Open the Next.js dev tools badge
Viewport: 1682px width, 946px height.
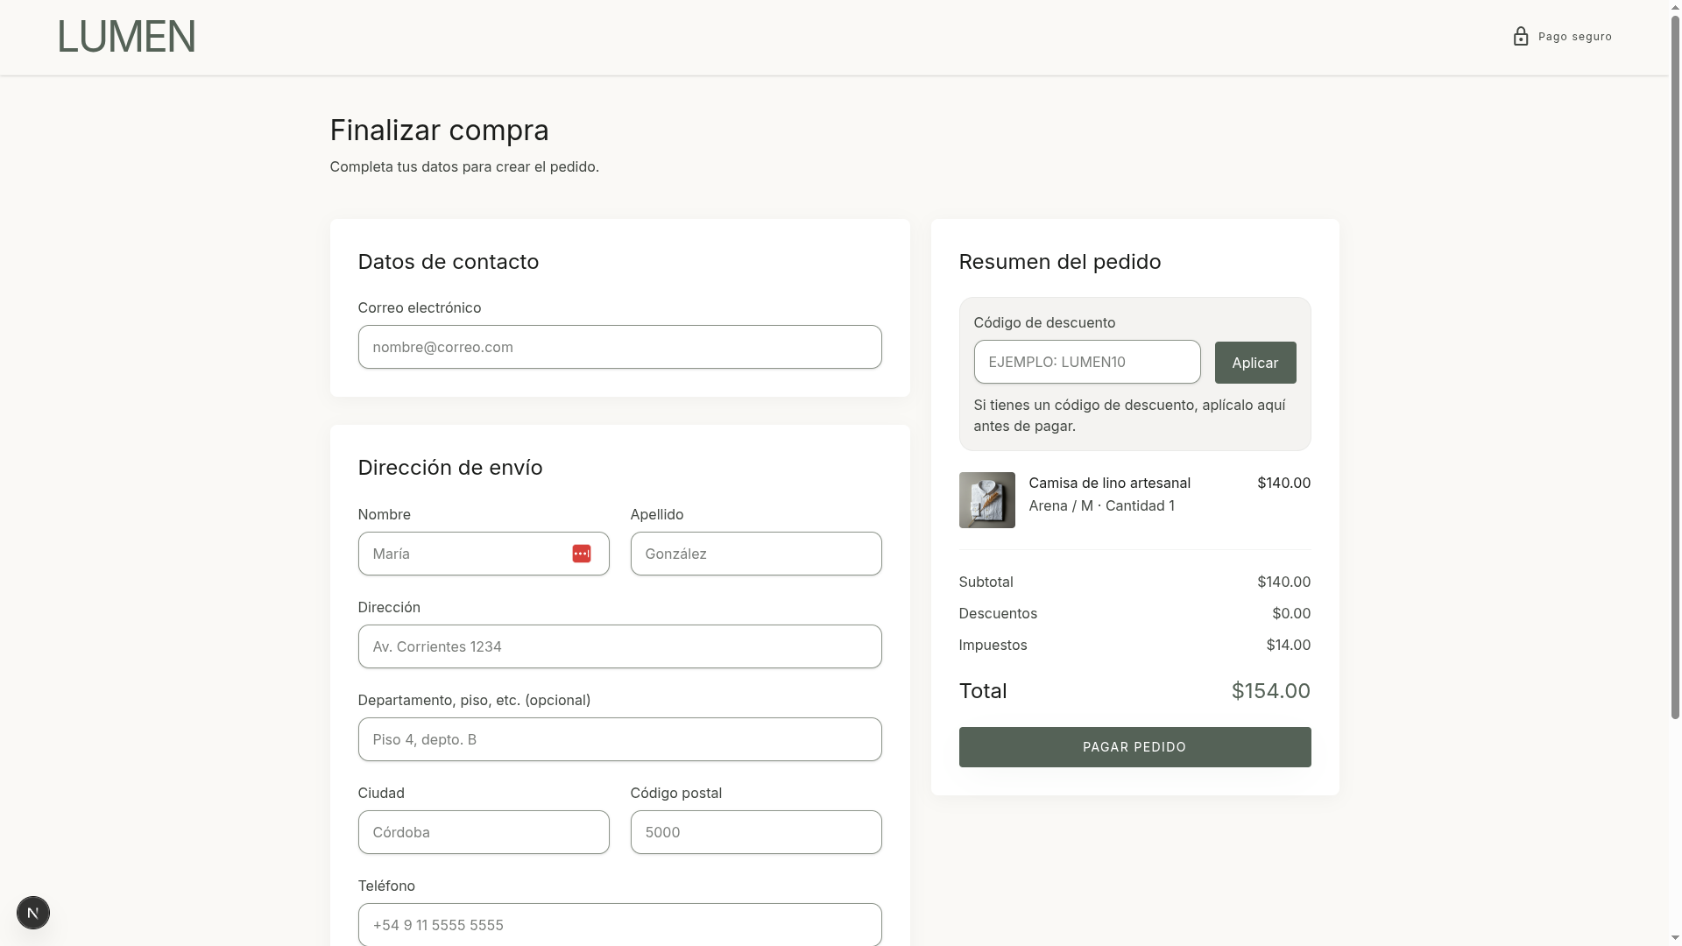33,913
